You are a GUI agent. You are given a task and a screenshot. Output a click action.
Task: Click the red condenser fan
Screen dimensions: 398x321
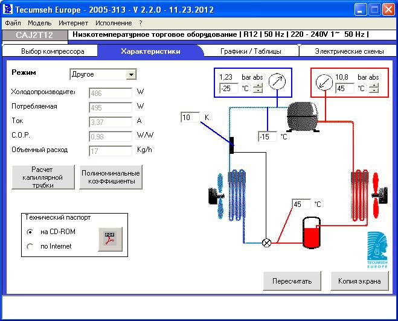[x=379, y=195]
